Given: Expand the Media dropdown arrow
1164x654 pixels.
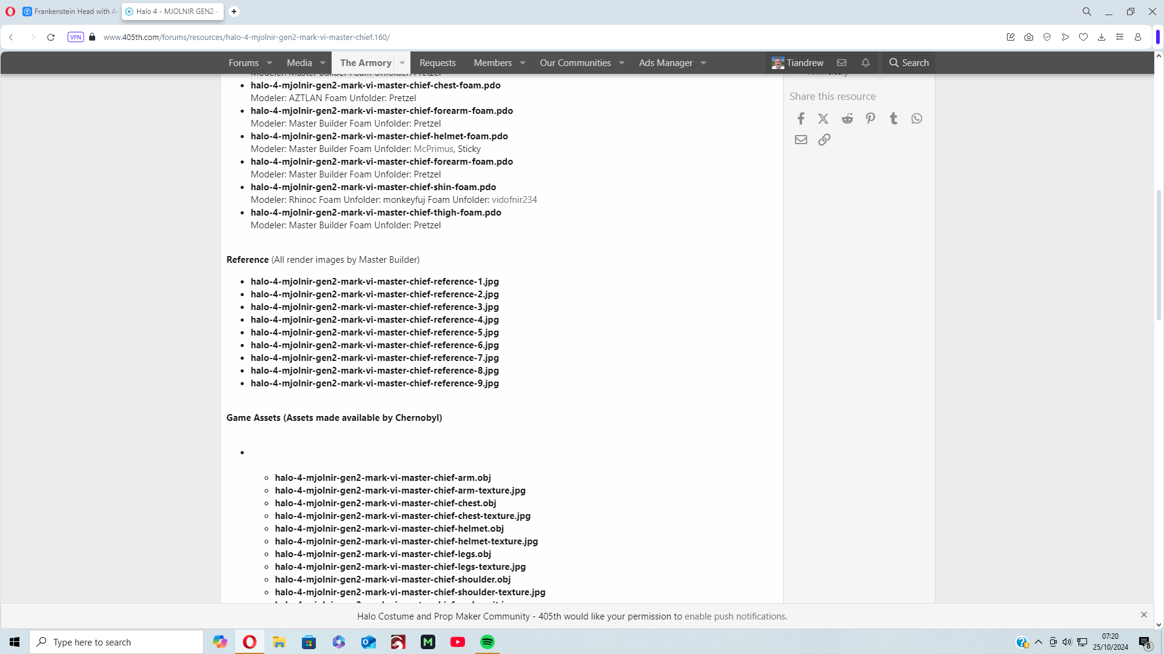Looking at the screenshot, I should coord(323,63).
